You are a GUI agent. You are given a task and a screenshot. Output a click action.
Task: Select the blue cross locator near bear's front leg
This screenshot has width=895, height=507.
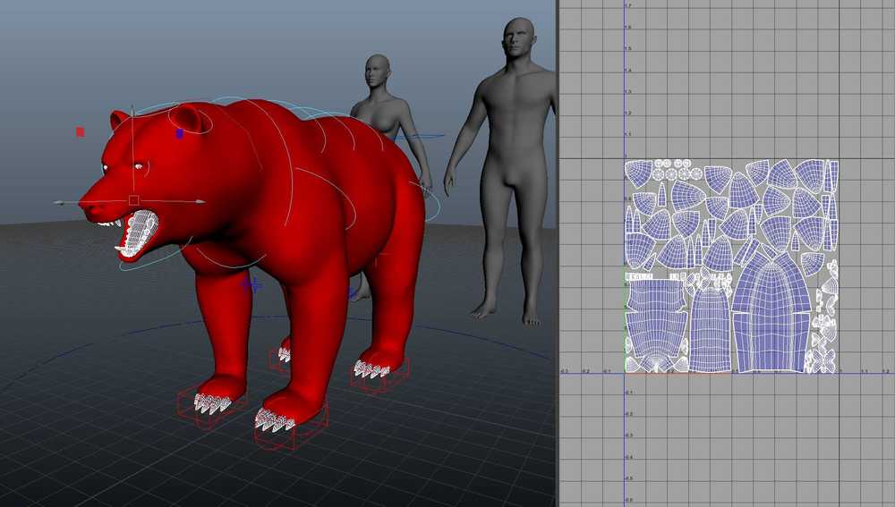pyautogui.click(x=252, y=284)
